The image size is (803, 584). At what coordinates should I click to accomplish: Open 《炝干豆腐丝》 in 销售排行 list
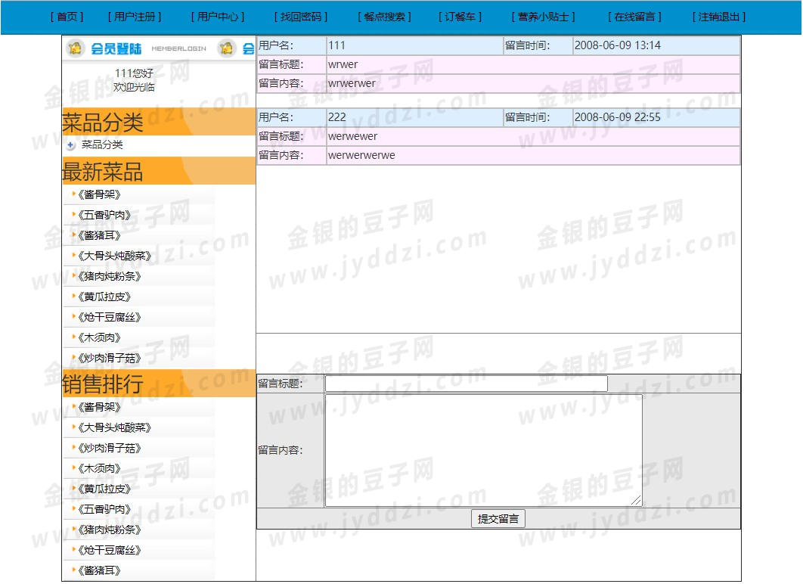pyautogui.click(x=109, y=551)
